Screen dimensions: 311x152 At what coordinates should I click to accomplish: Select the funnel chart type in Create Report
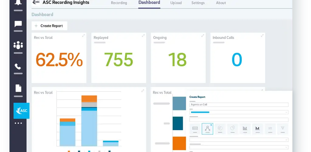point(283,129)
